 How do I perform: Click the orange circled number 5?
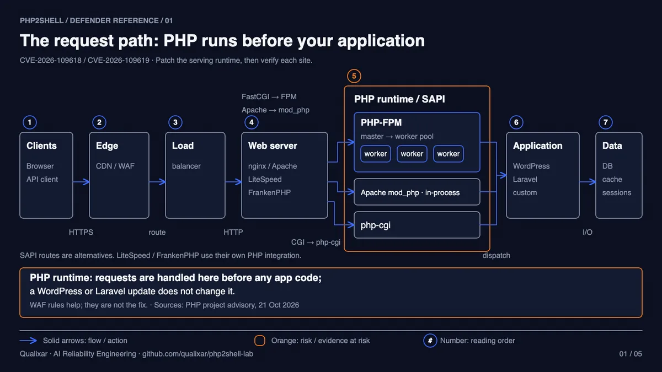click(x=354, y=76)
